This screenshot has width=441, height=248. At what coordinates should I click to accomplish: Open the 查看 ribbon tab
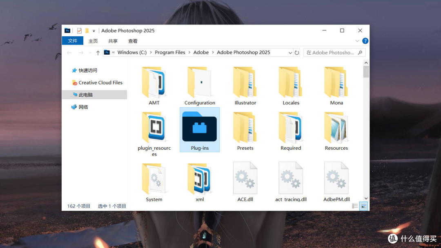(133, 41)
